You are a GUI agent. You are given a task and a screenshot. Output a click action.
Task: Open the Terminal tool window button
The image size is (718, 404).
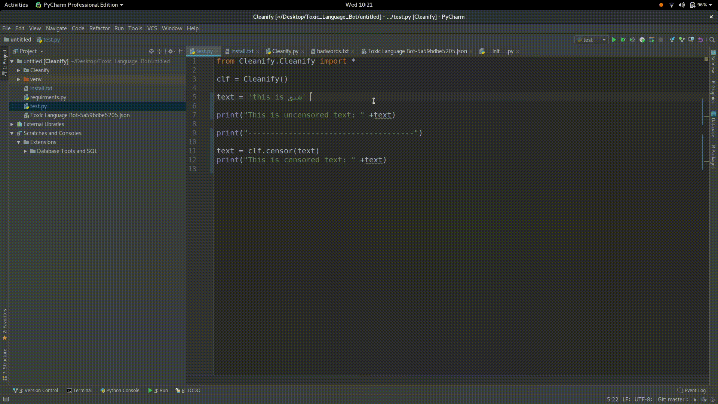click(x=79, y=390)
